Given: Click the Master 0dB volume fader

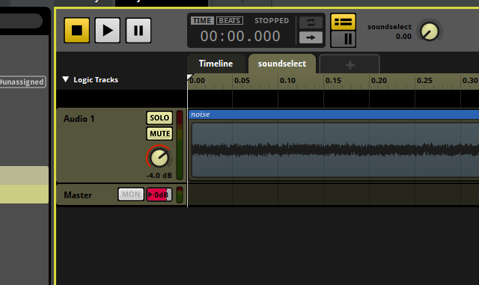Looking at the screenshot, I should (159, 194).
